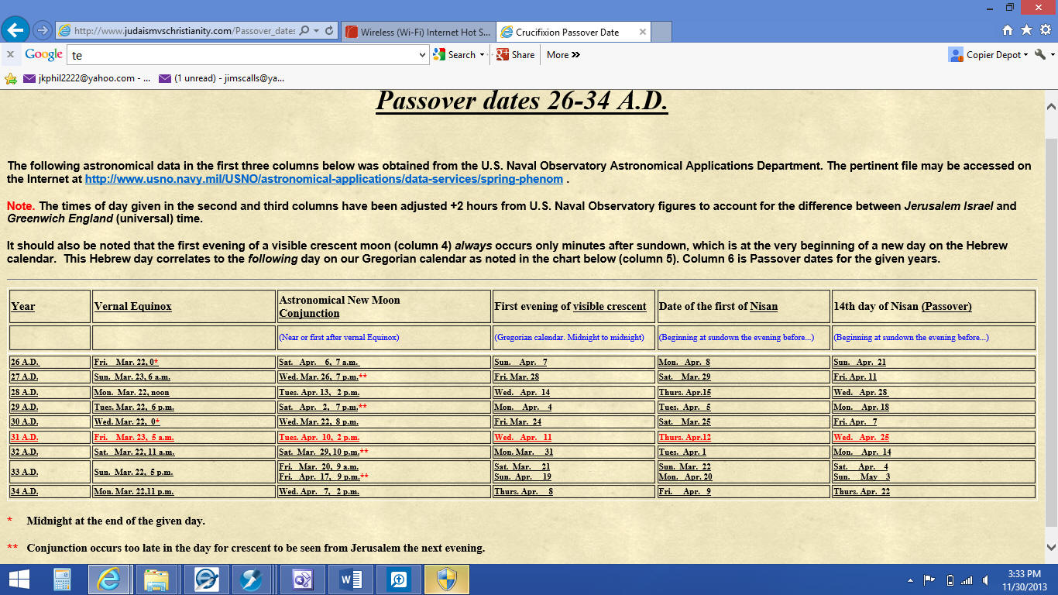
Task: Open Microsoft Word from the taskbar
Action: 350,580
